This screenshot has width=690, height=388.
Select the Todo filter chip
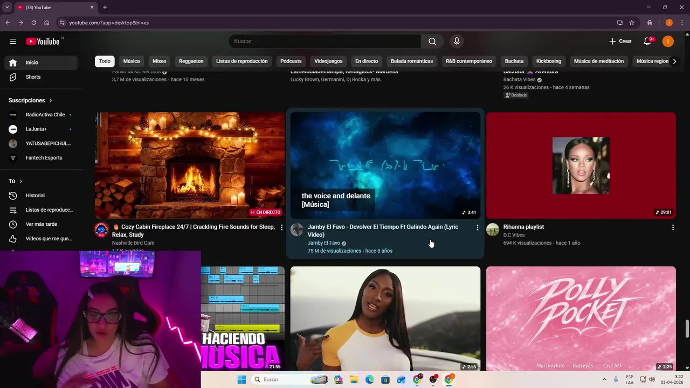pyautogui.click(x=105, y=61)
